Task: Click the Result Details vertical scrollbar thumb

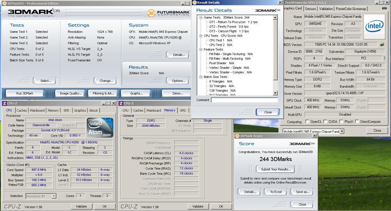Action: (275, 51)
